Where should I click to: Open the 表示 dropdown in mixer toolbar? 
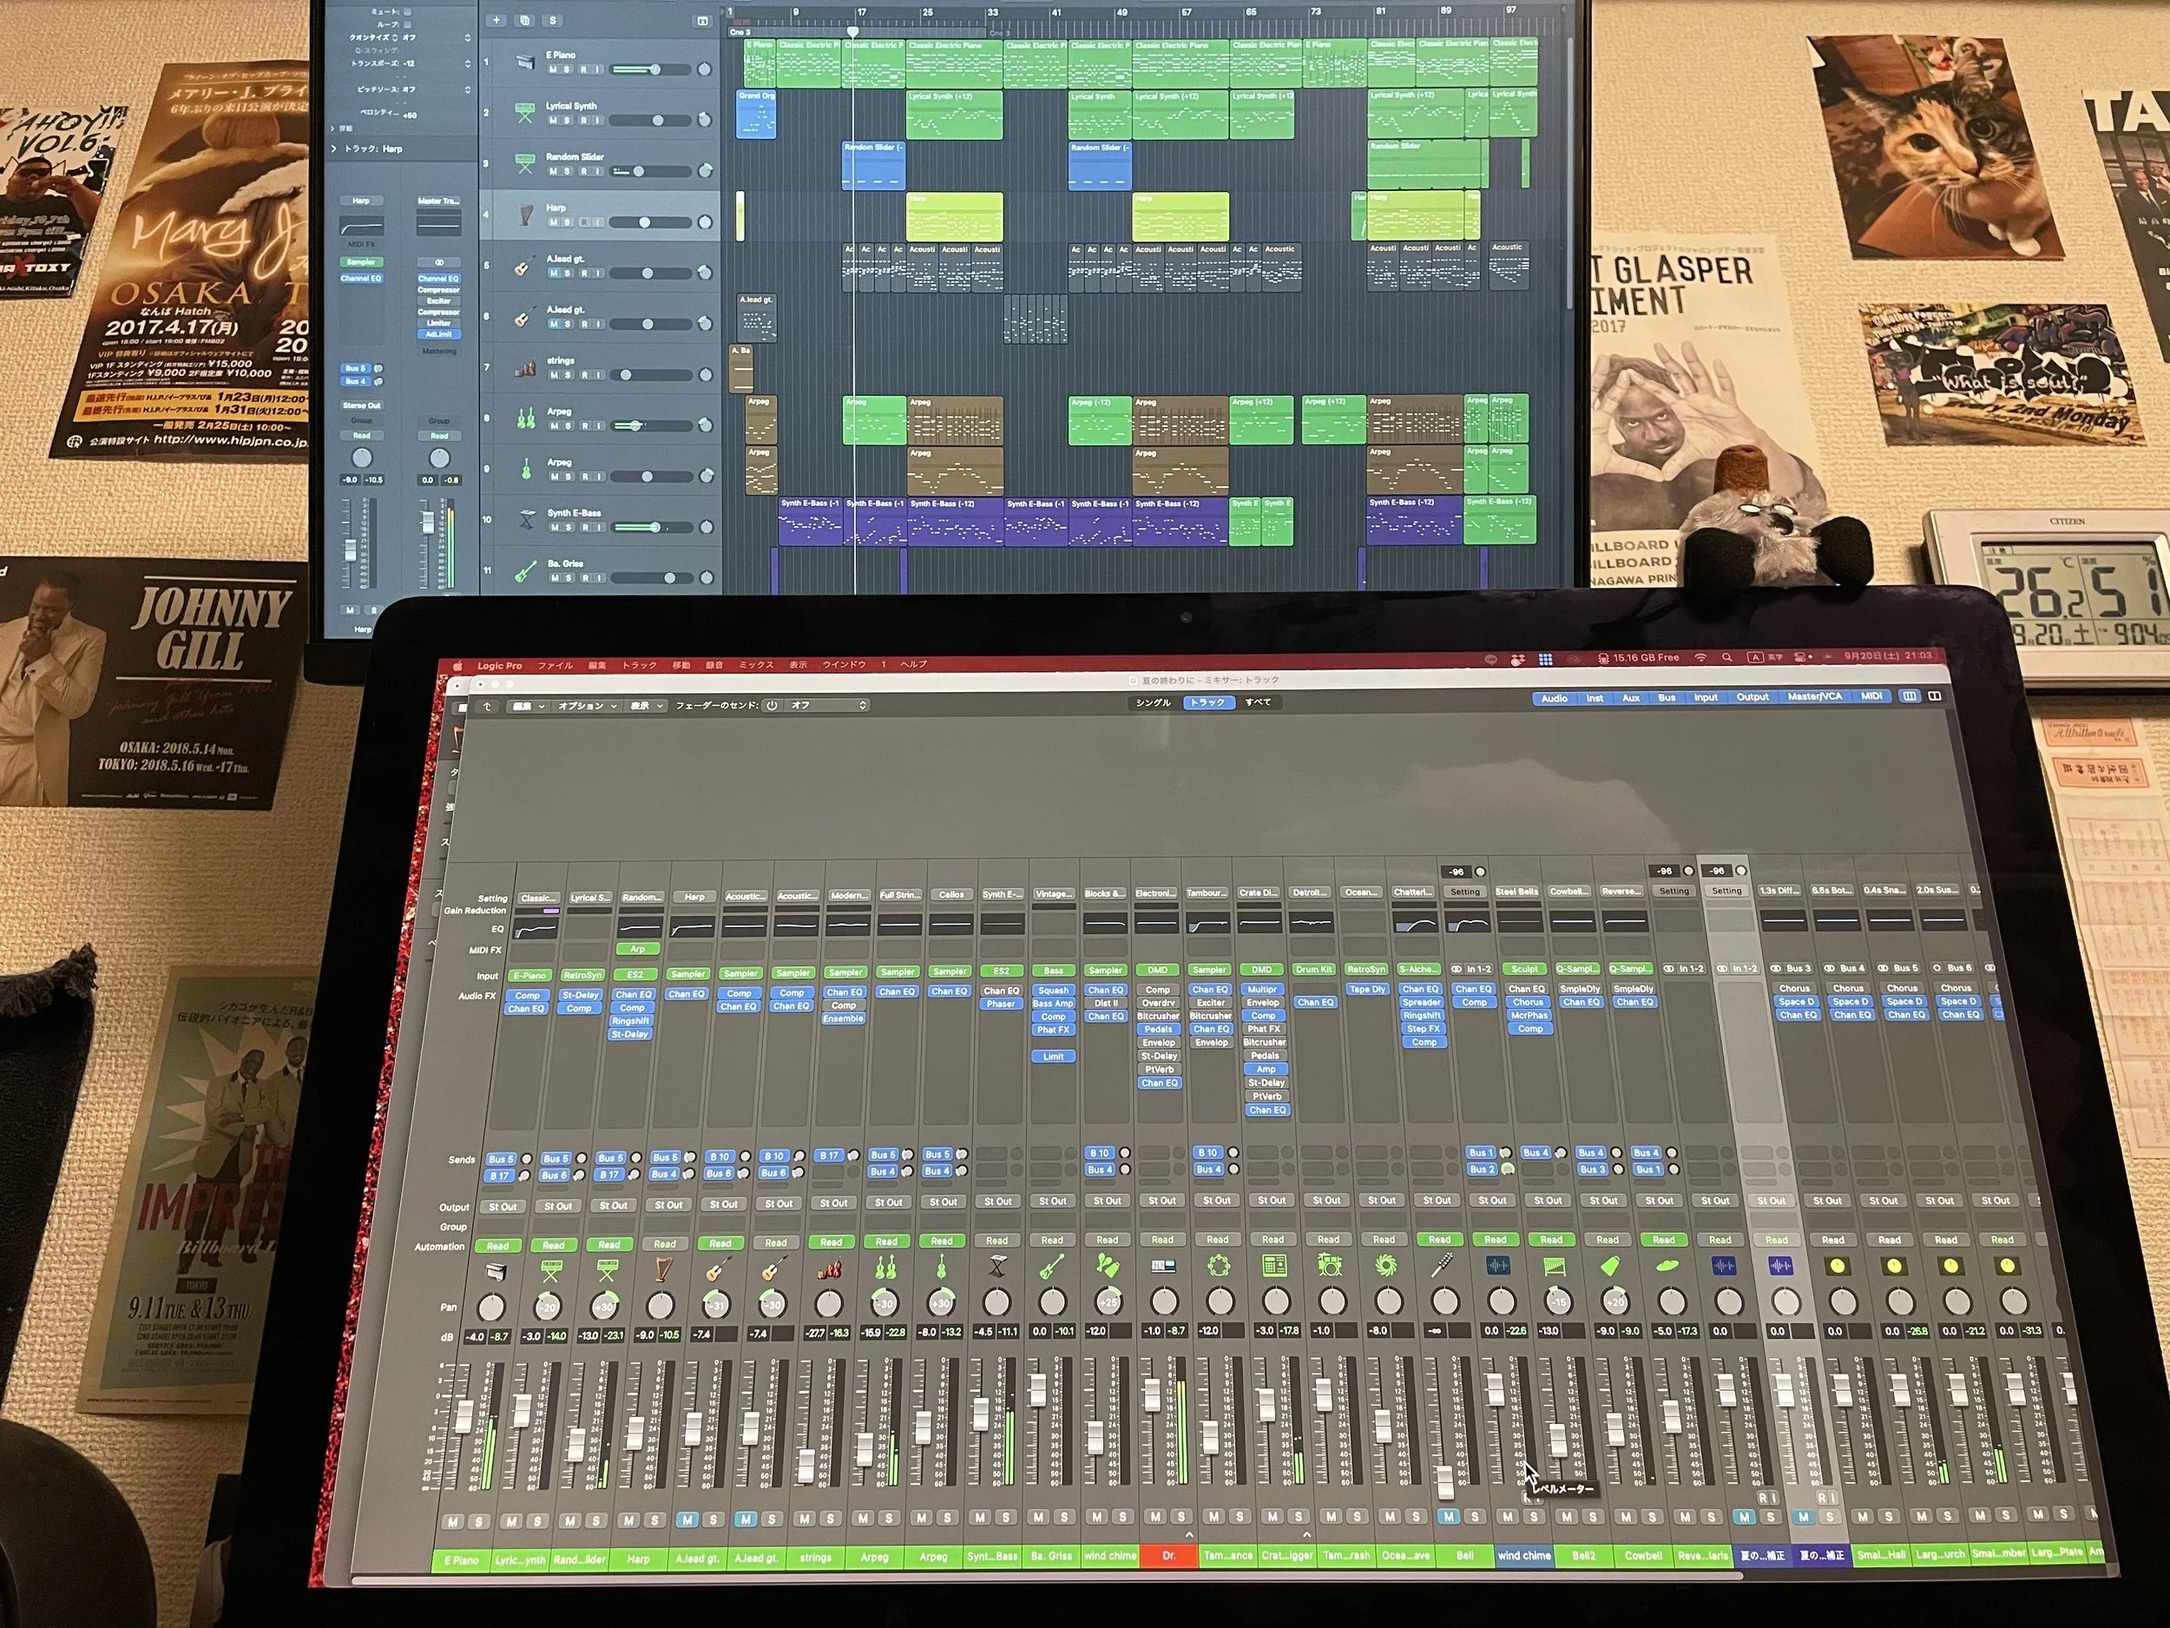click(646, 706)
